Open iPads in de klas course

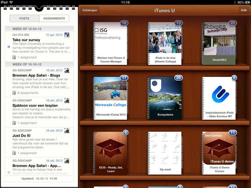(x=165, y=43)
